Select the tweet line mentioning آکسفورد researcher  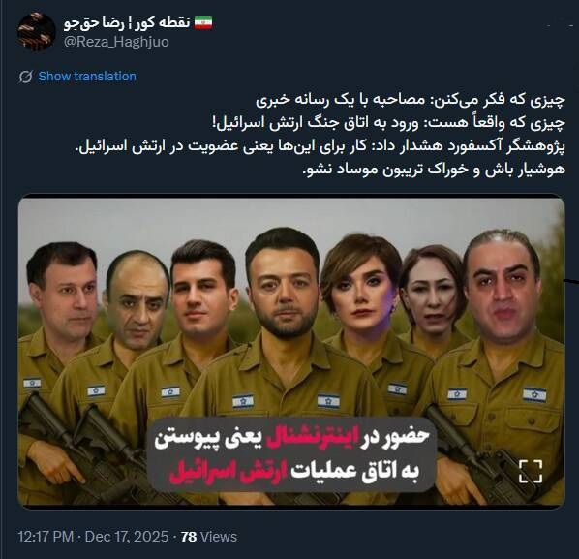(320, 146)
